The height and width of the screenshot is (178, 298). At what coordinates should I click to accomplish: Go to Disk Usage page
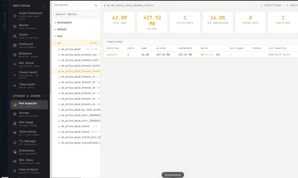click(x=29, y=124)
